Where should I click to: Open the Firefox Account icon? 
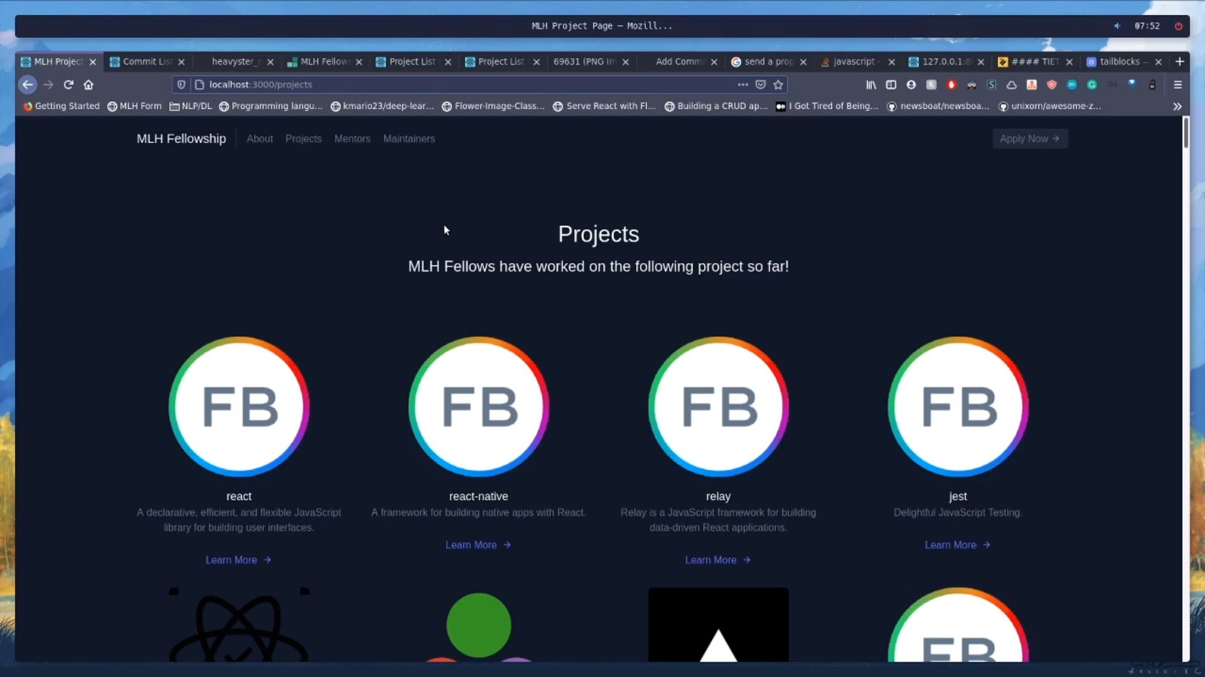point(911,85)
